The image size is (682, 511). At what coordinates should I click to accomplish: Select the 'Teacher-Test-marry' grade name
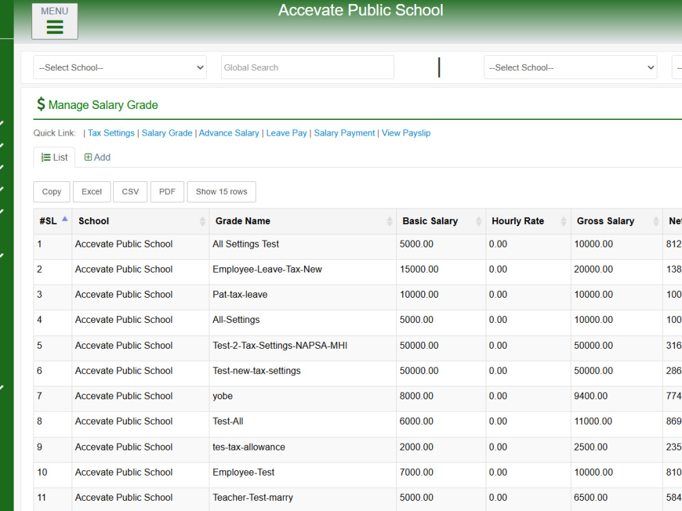253,497
